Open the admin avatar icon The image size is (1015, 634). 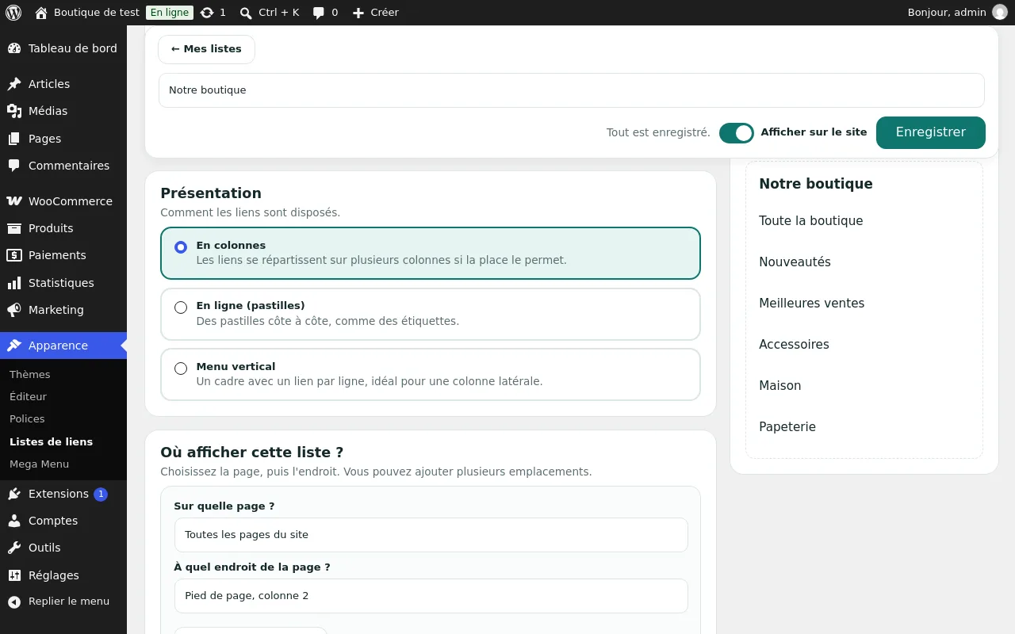coord(1000,13)
